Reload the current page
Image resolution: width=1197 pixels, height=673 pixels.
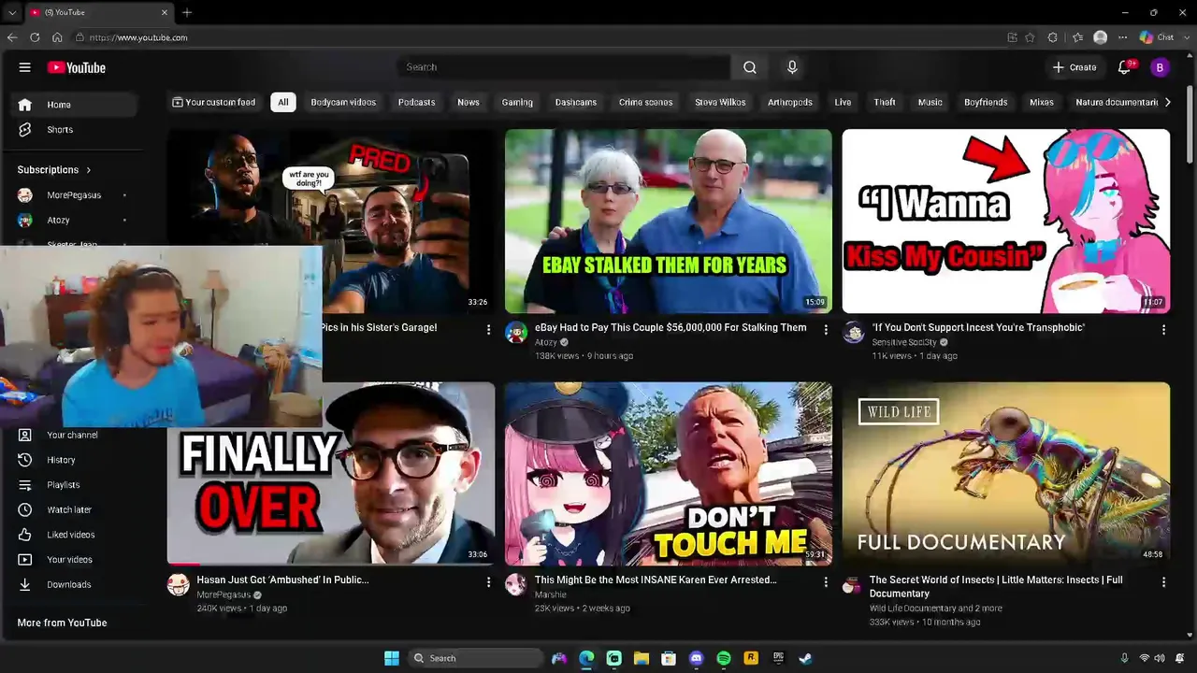tap(35, 37)
